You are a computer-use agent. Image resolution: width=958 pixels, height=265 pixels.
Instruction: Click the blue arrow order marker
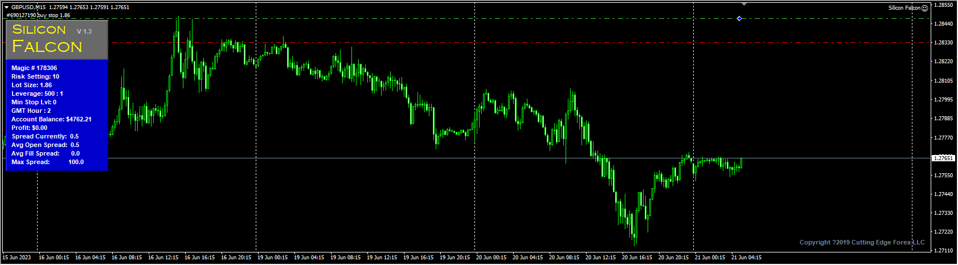point(739,19)
